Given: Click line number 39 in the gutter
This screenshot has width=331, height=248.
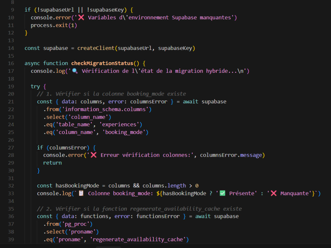Looking at the screenshot, I should click(x=11, y=239).
